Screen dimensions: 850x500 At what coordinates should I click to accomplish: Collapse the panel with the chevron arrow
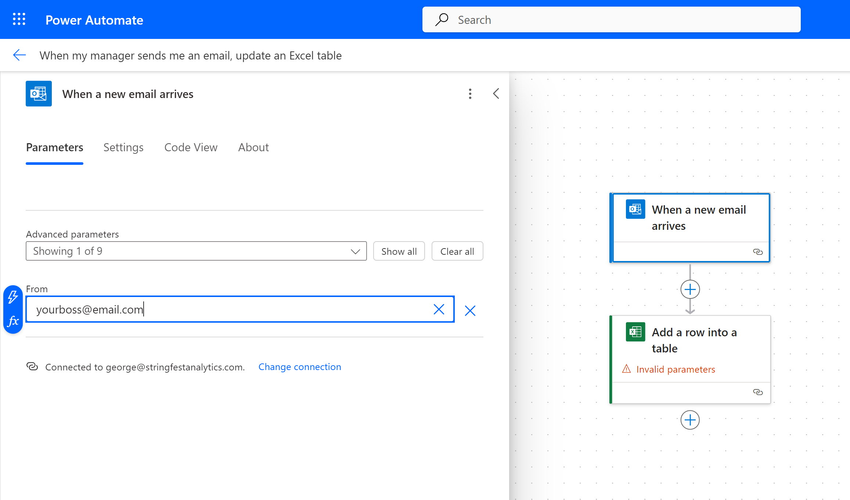tap(496, 94)
